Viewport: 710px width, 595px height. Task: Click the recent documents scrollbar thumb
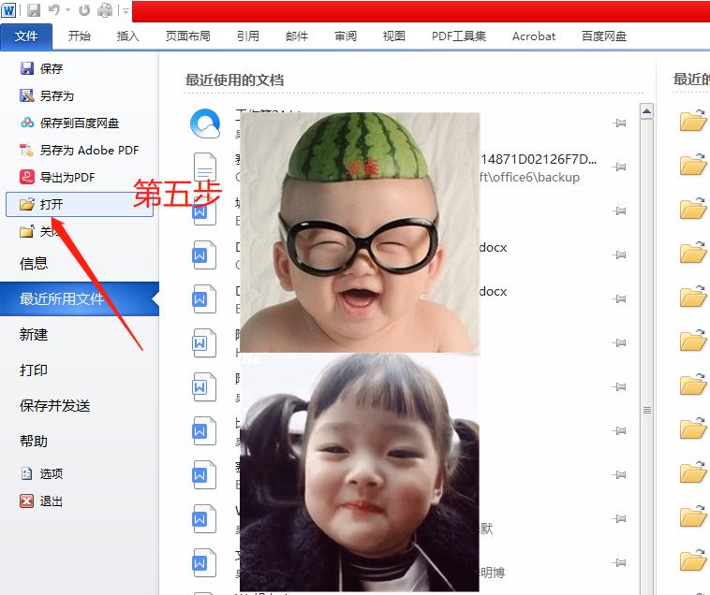(647, 411)
